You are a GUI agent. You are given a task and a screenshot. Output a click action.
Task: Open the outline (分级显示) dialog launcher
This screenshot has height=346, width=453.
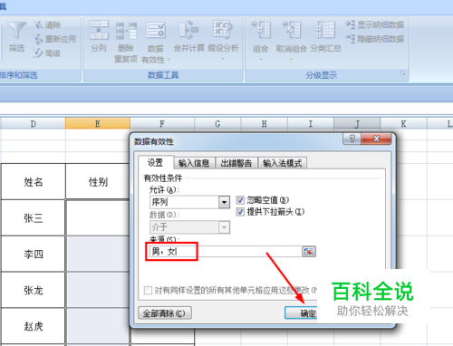pos(403,73)
